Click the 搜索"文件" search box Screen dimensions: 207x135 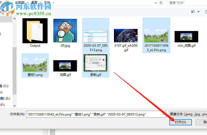point(187,3)
